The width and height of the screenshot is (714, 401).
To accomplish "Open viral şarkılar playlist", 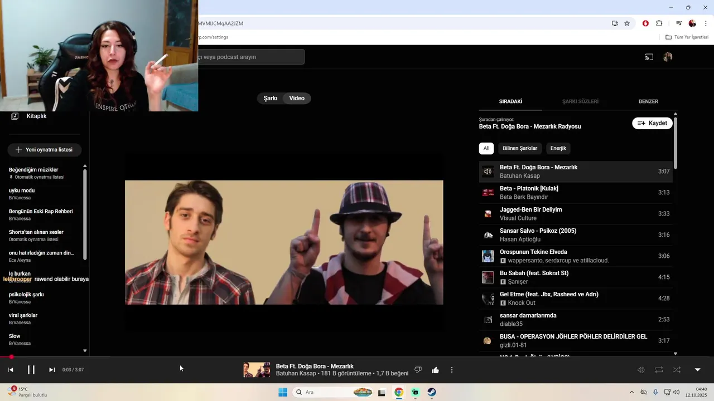I will (x=43, y=319).
